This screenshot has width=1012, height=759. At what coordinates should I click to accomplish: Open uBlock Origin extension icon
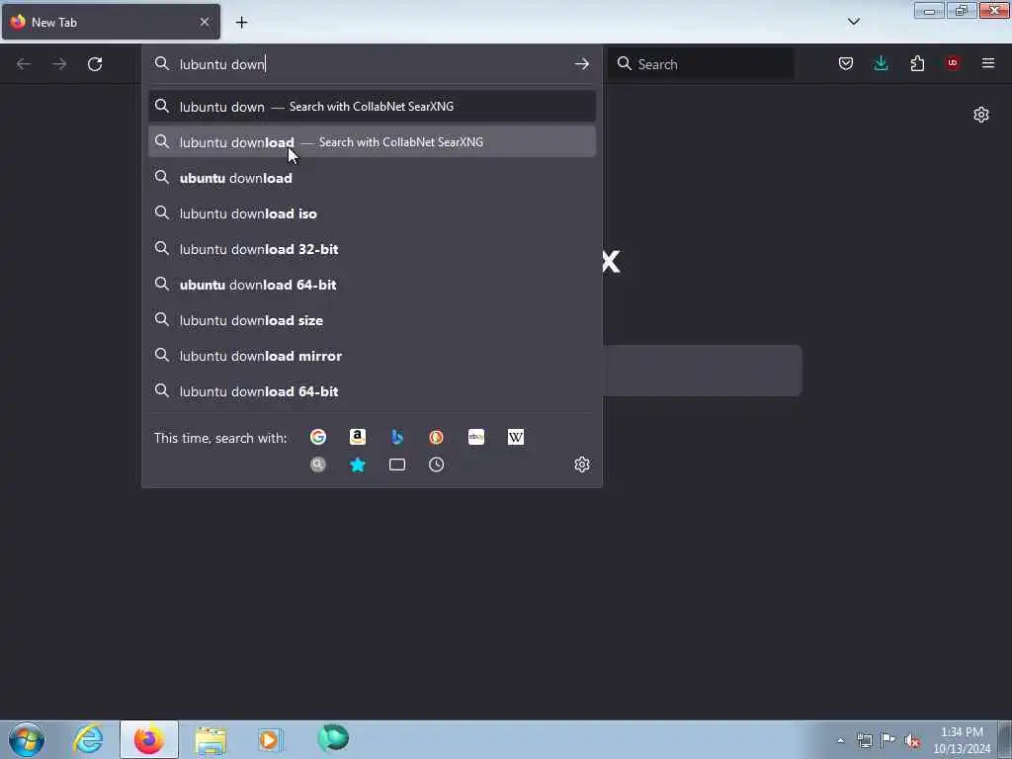(953, 63)
